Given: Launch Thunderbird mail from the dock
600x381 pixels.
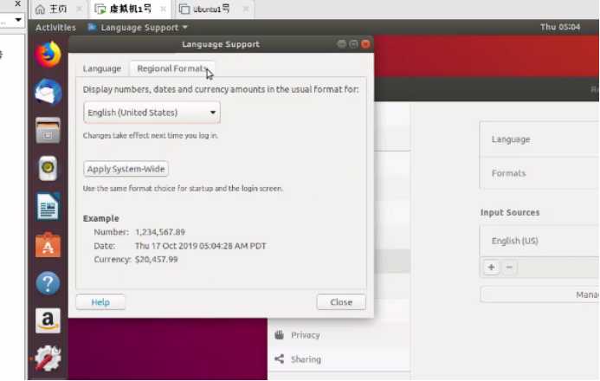Looking at the screenshot, I should [48, 92].
